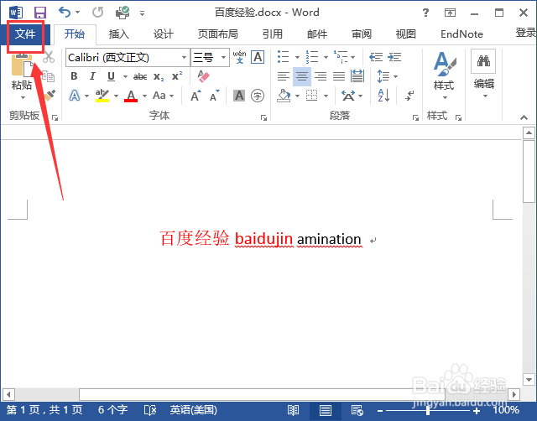Select Align Right paragraph alignment
The width and height of the screenshot is (537, 421).
pos(321,76)
